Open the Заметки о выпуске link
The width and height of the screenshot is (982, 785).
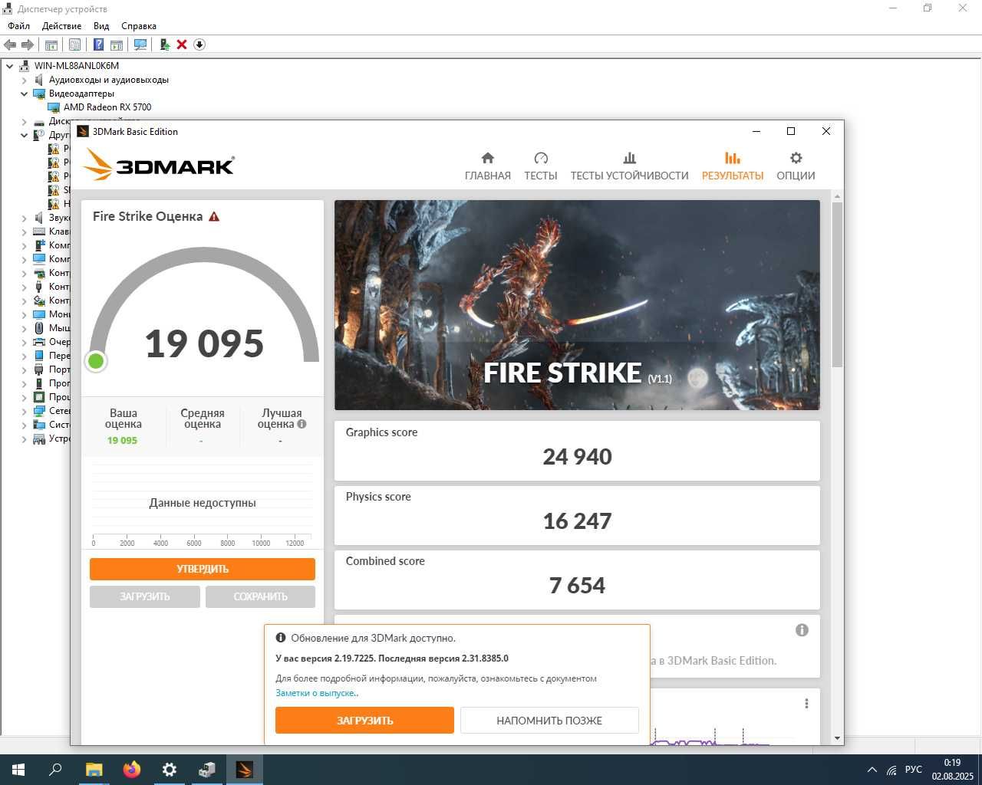coord(315,693)
